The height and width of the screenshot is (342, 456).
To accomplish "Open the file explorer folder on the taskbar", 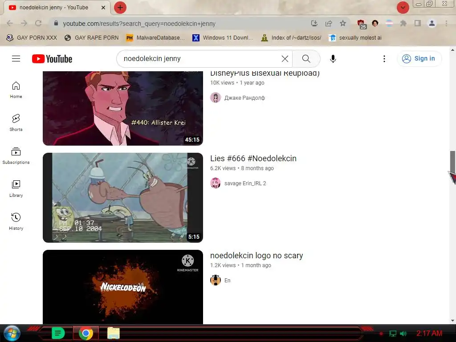I will [x=114, y=333].
